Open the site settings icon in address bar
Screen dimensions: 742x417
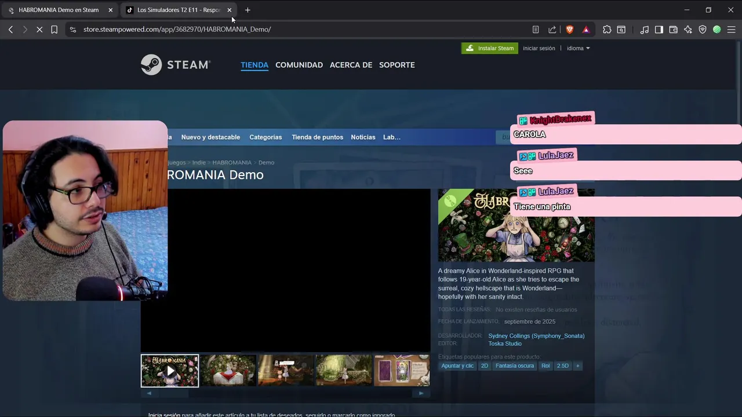(x=72, y=29)
